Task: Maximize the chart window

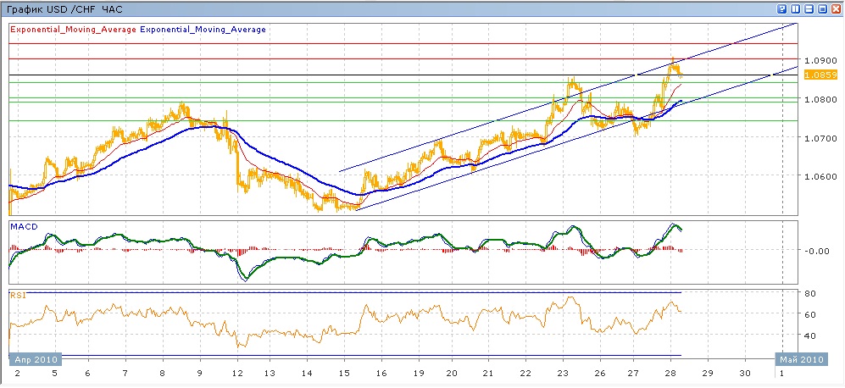Action: 822,8
